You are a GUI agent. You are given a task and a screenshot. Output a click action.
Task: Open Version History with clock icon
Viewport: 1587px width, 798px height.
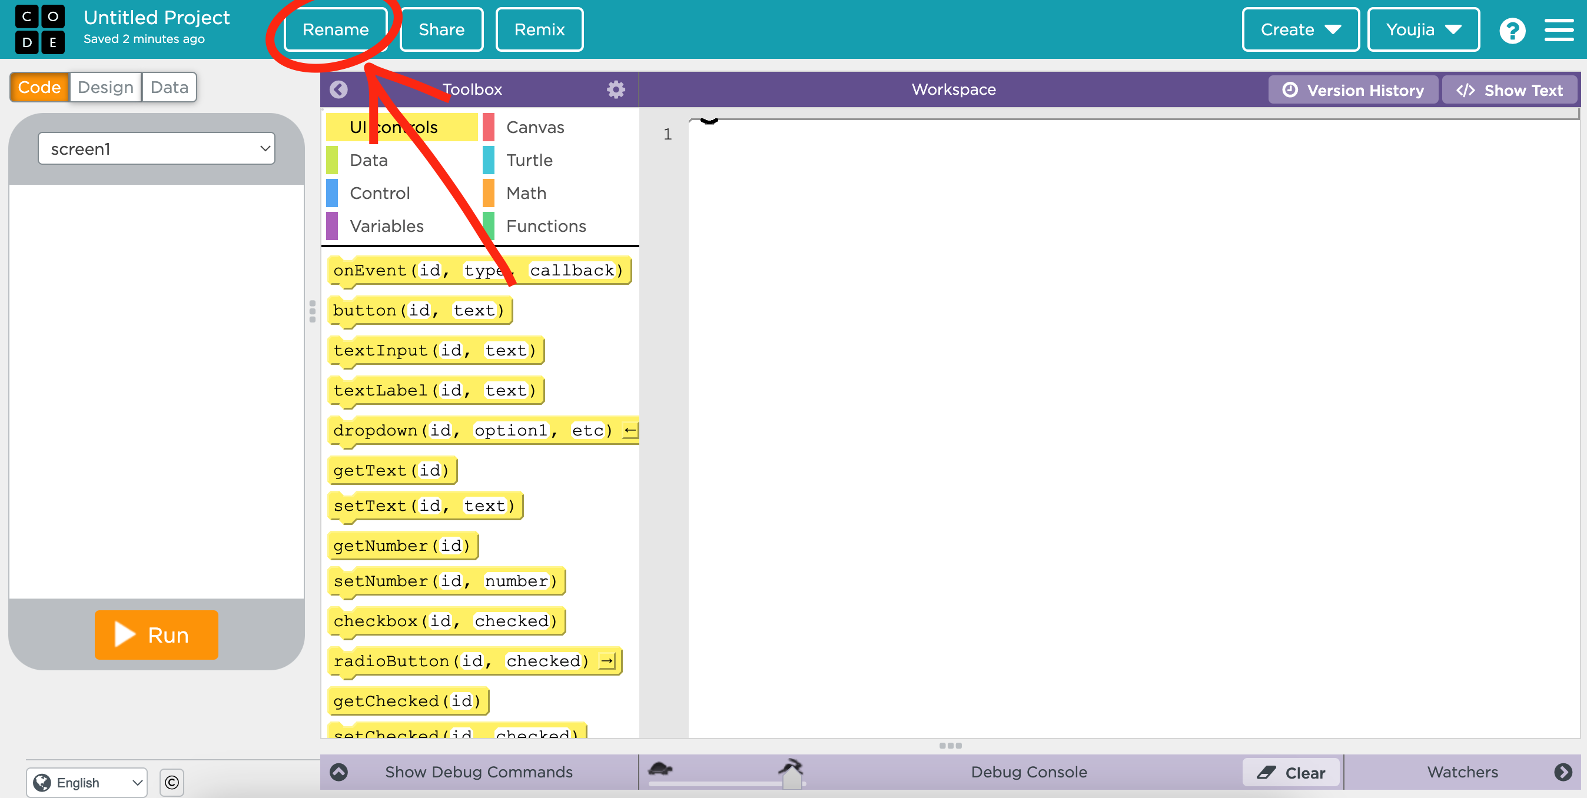[x=1353, y=90]
